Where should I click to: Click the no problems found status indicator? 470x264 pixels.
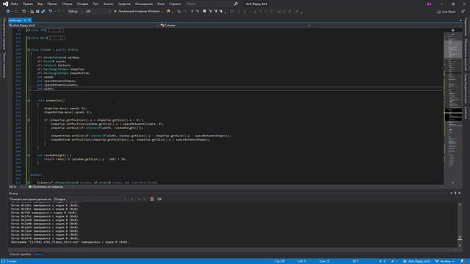pos(46,187)
